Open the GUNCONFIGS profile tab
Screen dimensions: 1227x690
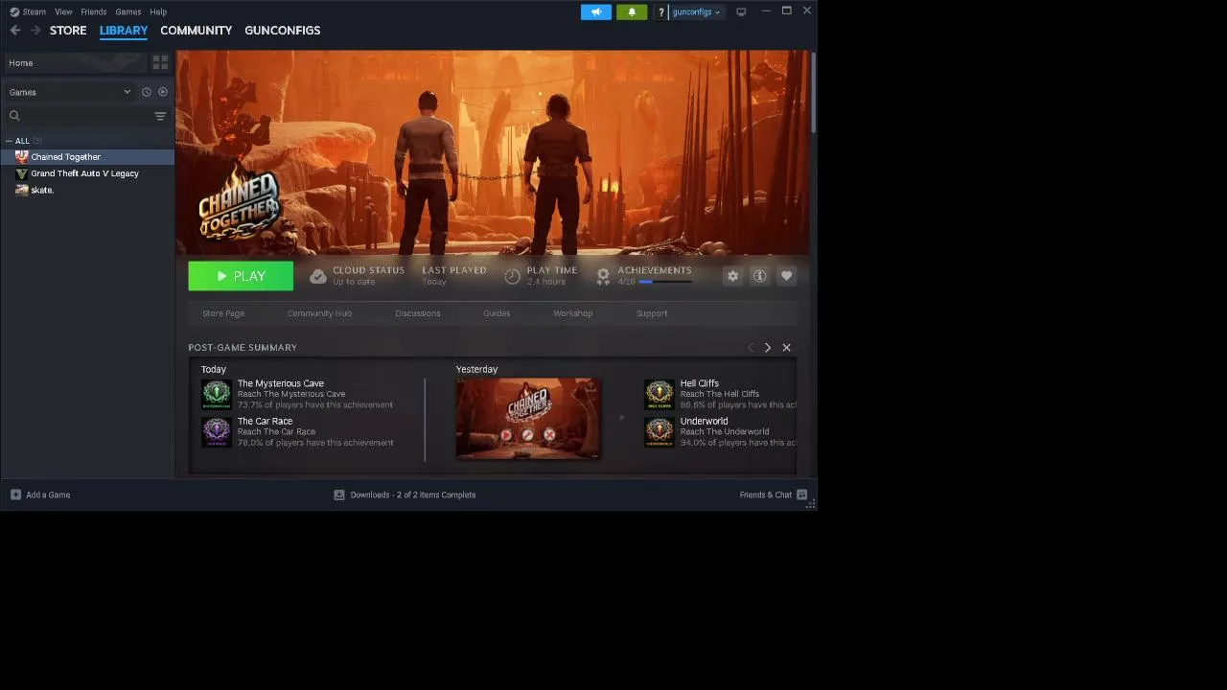click(283, 31)
